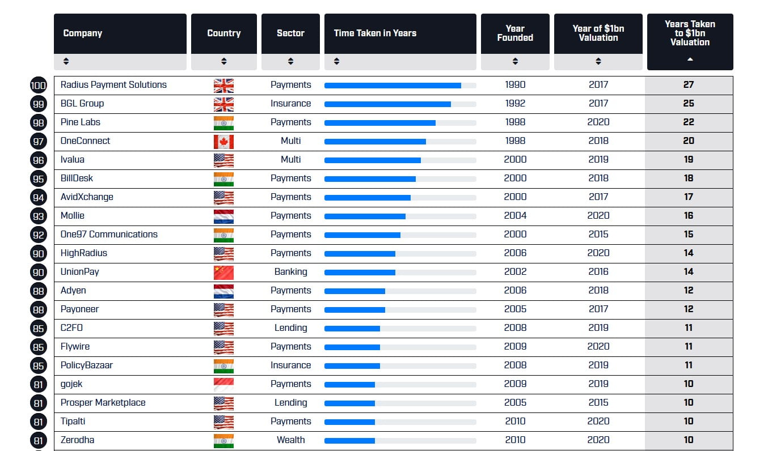Click the Canada flag beside OneConnect
The width and height of the screenshot is (768, 451).
click(223, 142)
